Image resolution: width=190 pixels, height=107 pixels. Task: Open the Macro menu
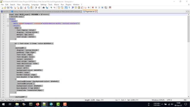pyautogui.click(x=56, y=5)
